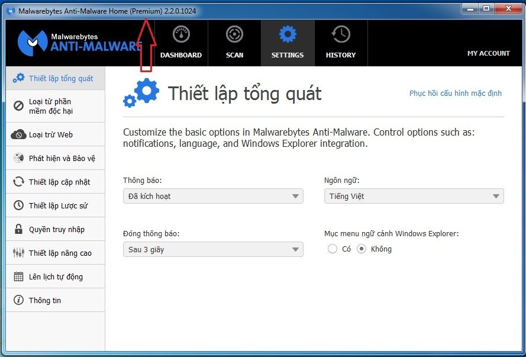Go to Phát hiện và Bảo vệ section

(62, 158)
